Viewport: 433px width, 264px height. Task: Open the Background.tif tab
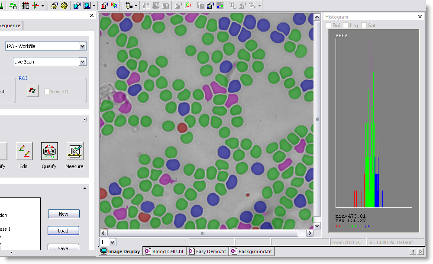click(252, 251)
